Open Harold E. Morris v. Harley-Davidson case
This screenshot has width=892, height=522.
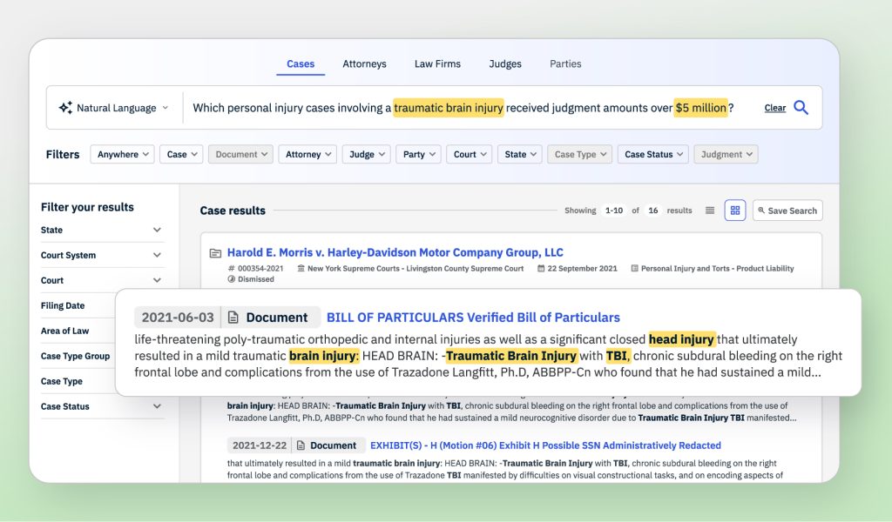[x=395, y=252]
